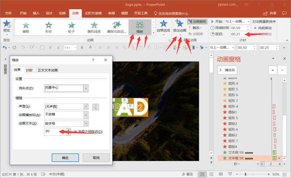This screenshot has width=291, height=178.
Task: Close the 动画窗格 pane
Action: tap(285, 59)
